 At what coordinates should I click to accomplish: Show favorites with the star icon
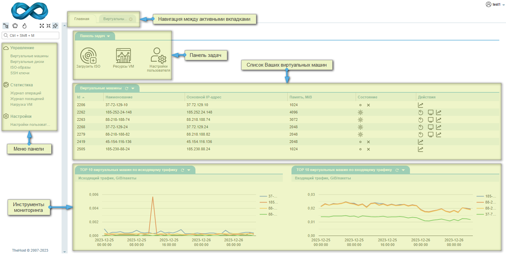click(15, 26)
